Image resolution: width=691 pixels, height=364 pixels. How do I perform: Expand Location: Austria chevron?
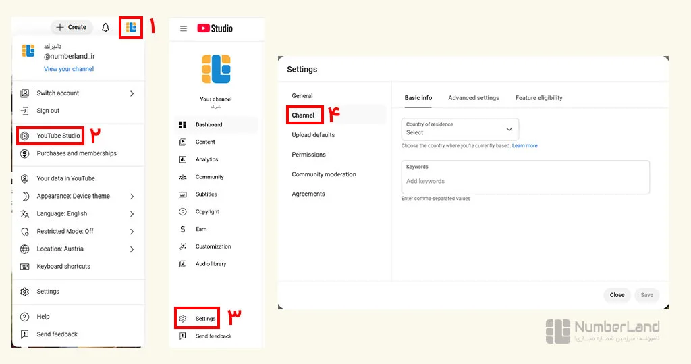[132, 249]
